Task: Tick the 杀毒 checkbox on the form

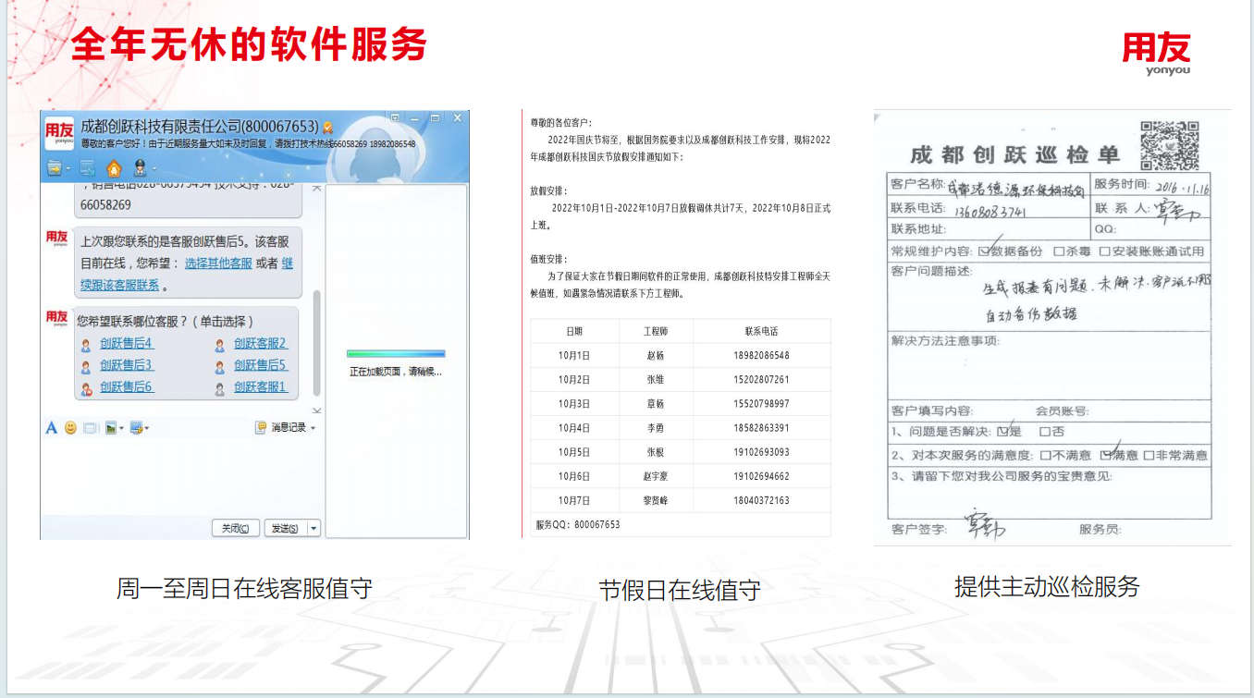Action: tap(1059, 251)
